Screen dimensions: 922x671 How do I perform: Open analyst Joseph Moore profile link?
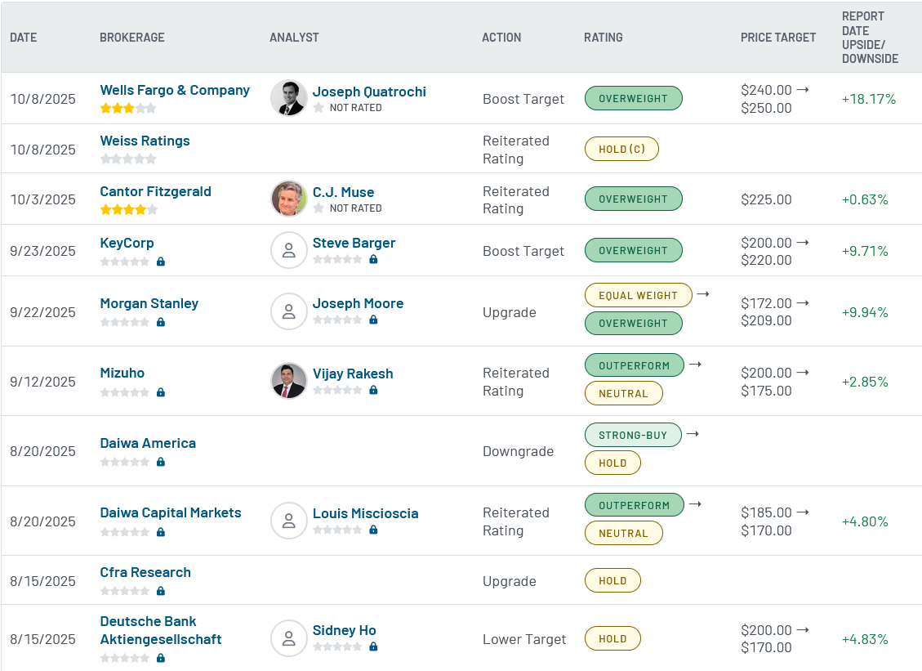[358, 304]
